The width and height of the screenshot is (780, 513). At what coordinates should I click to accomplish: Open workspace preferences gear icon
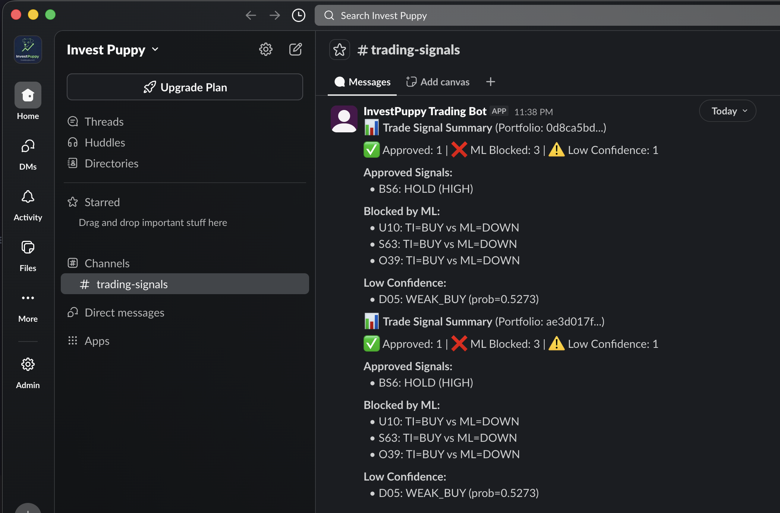pyautogui.click(x=266, y=49)
